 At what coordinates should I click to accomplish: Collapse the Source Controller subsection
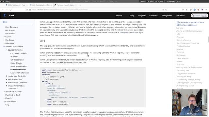(x=7, y=50)
